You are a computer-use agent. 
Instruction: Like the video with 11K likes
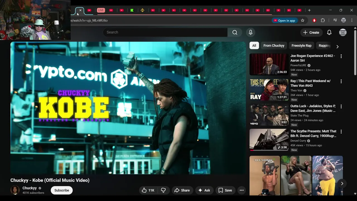(x=148, y=190)
